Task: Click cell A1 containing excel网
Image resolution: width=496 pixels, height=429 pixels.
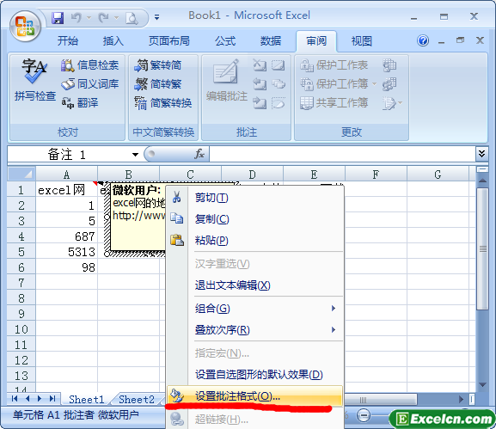Action: [x=66, y=190]
